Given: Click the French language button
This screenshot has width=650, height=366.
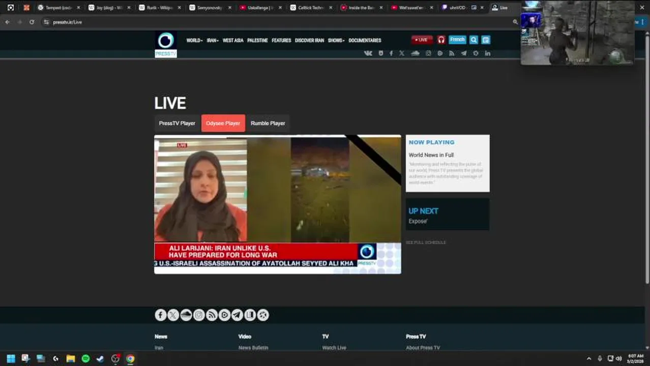Looking at the screenshot, I should coord(457,40).
